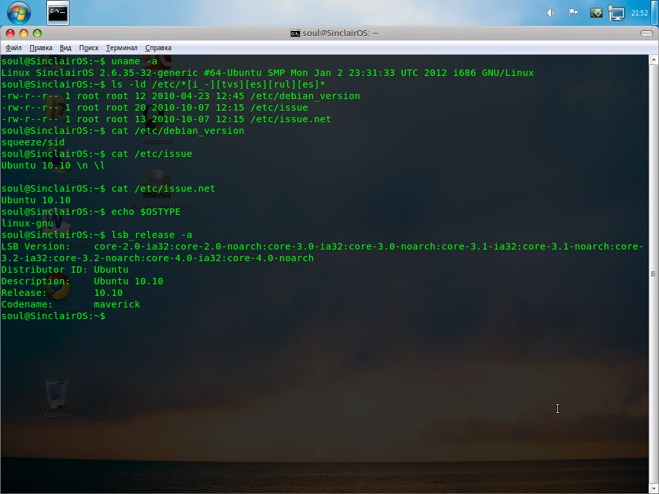Click the CD-ROM desktop icon
The image size is (659, 494).
click(157, 183)
